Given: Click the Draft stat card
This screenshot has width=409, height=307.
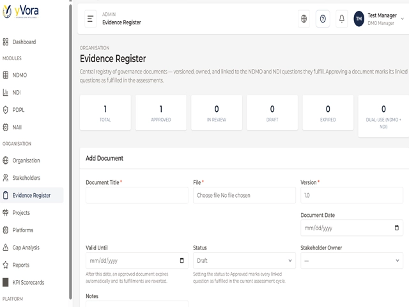Looking at the screenshot, I should (272, 113).
